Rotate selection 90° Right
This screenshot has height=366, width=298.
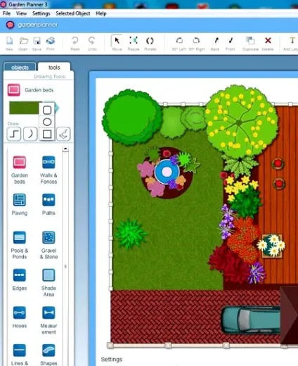point(196,41)
